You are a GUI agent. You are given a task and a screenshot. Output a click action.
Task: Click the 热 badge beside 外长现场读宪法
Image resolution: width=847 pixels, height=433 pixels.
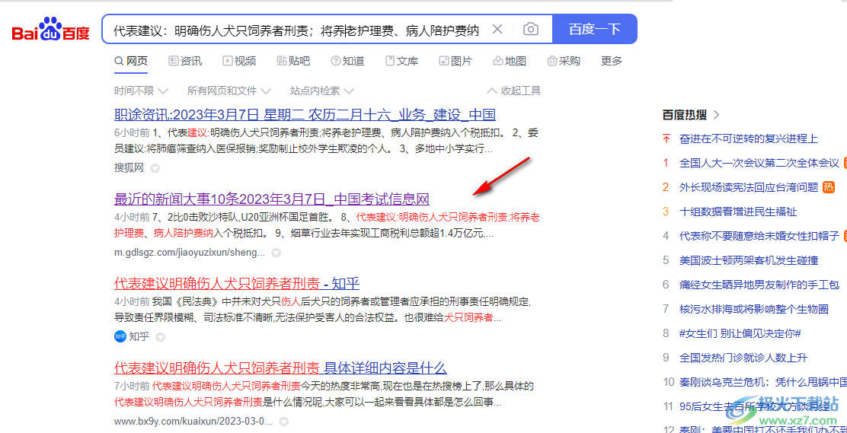click(829, 187)
